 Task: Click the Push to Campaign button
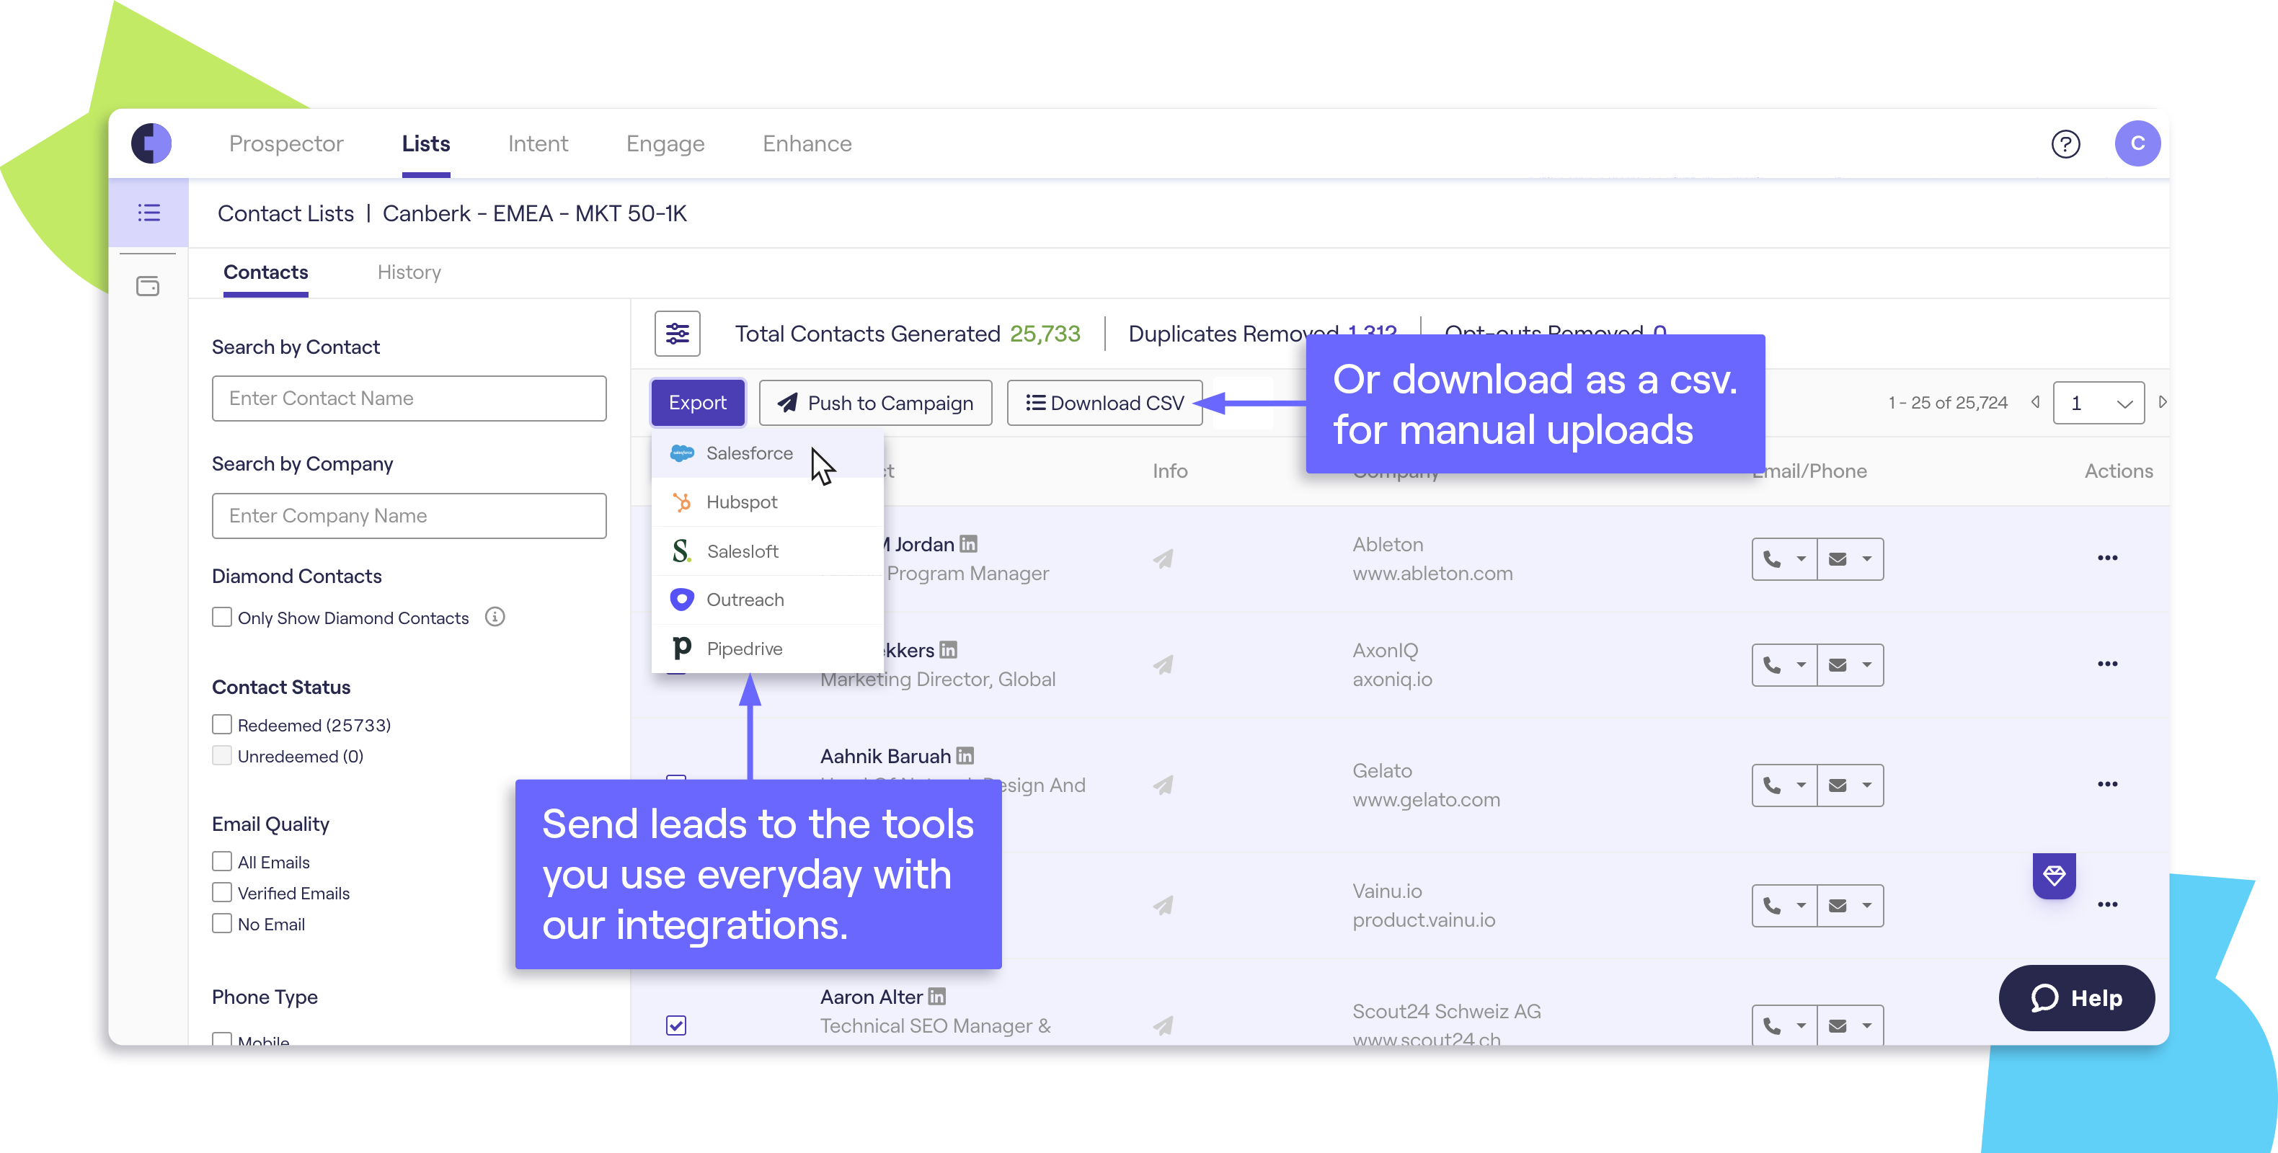click(x=878, y=401)
